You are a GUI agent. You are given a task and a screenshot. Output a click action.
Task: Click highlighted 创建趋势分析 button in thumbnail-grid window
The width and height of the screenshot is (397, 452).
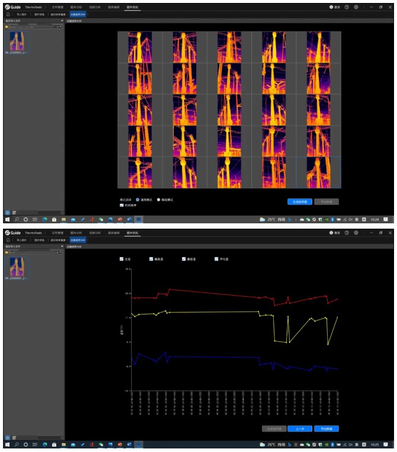(78, 14)
